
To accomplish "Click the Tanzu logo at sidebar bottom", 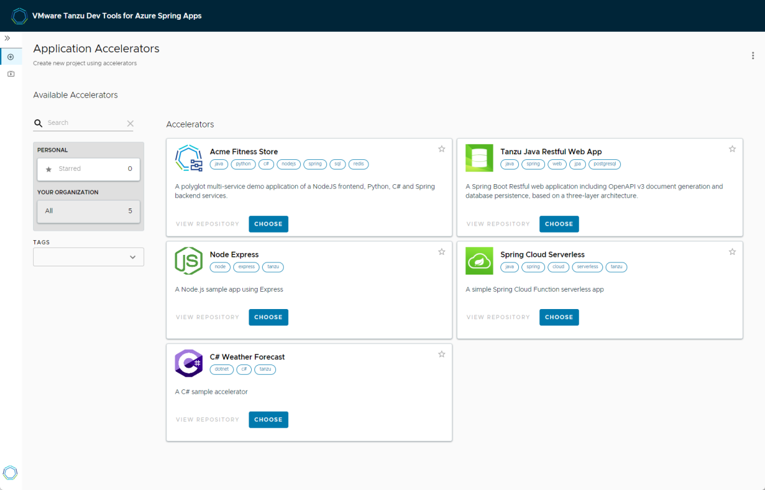I will coord(10,472).
